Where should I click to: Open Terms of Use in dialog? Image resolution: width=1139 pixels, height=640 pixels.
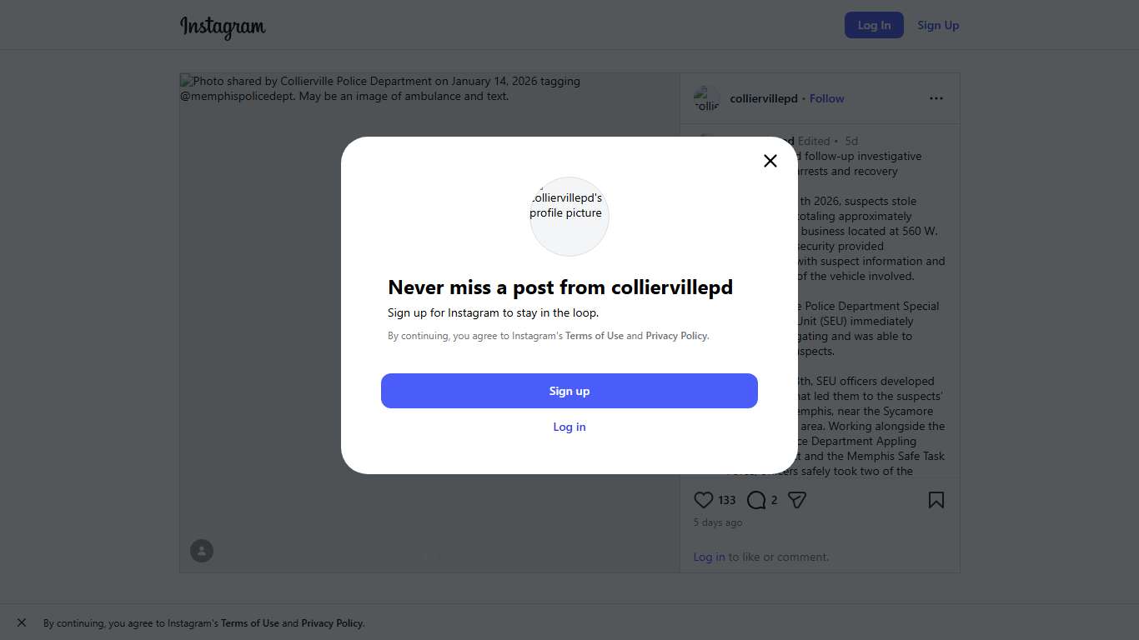(x=595, y=336)
